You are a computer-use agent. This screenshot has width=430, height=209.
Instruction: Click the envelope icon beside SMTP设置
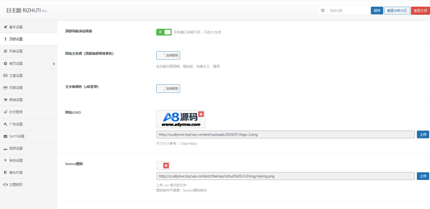tap(5, 136)
